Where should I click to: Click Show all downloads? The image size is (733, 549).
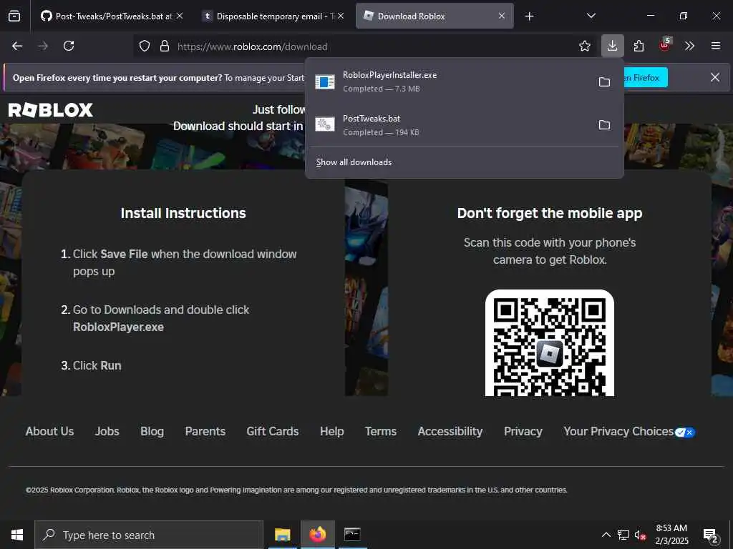tap(354, 162)
